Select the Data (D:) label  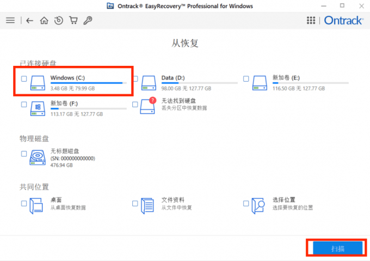(x=173, y=78)
